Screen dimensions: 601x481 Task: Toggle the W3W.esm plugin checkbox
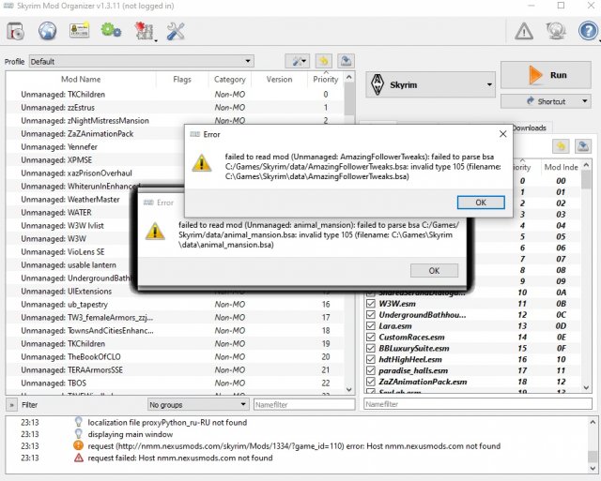(370, 304)
